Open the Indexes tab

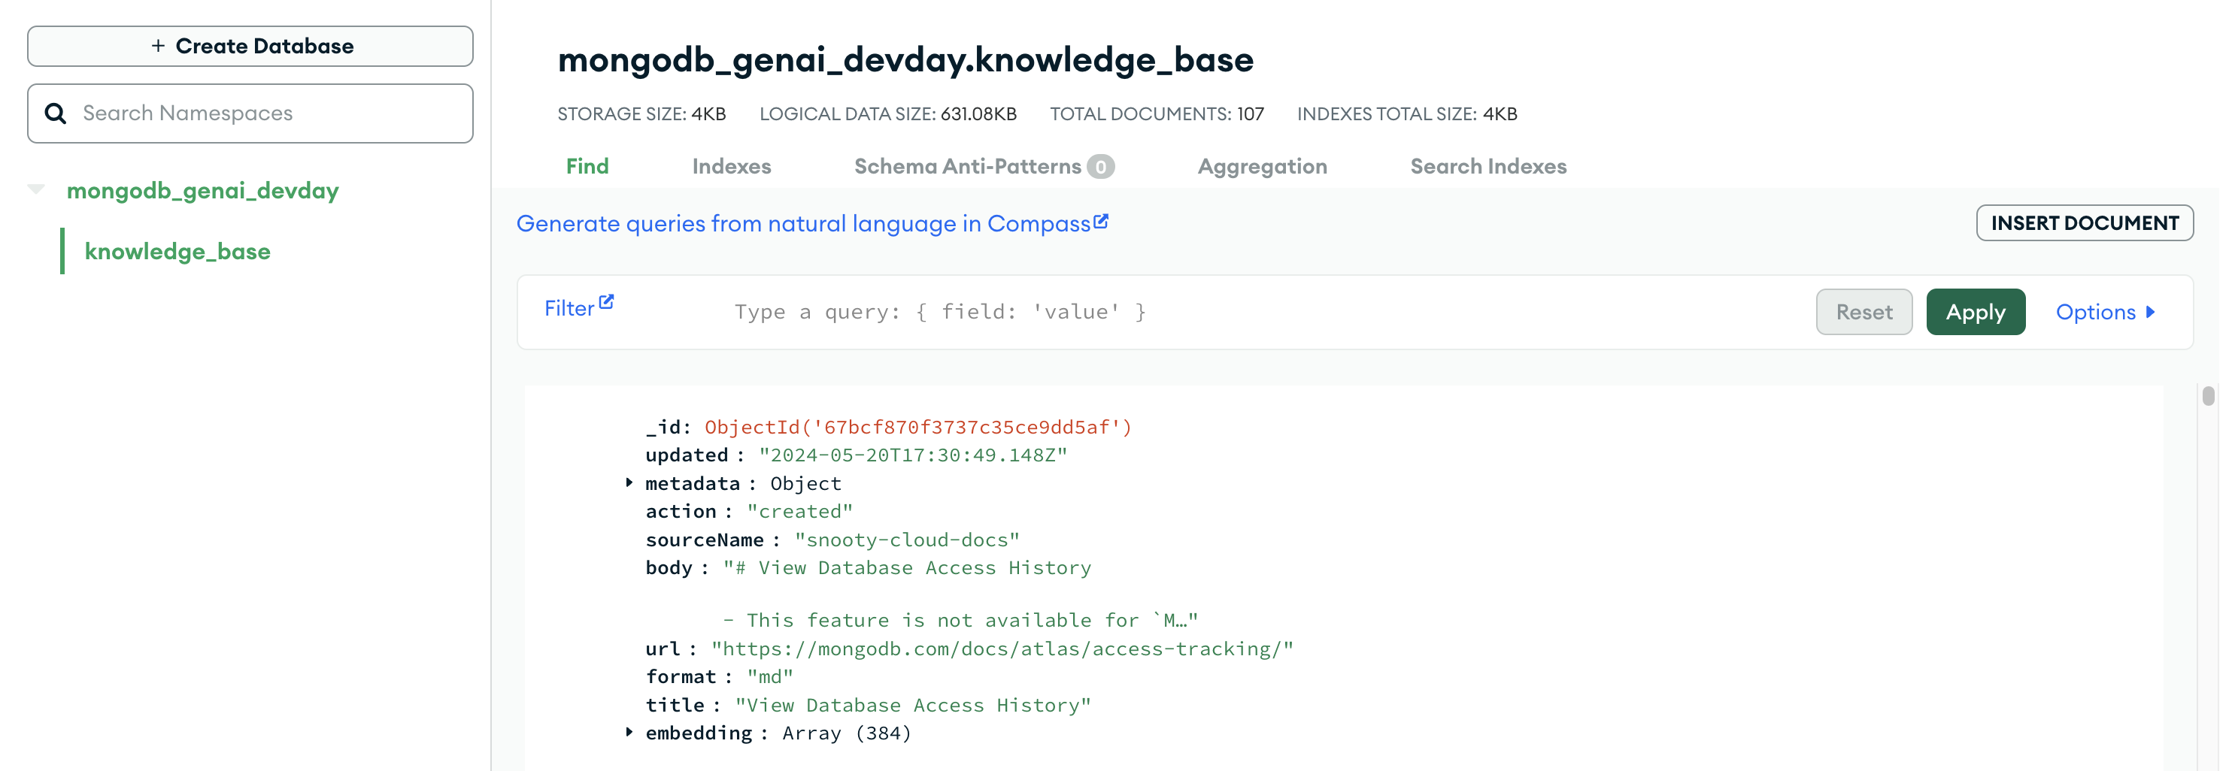[732, 167]
